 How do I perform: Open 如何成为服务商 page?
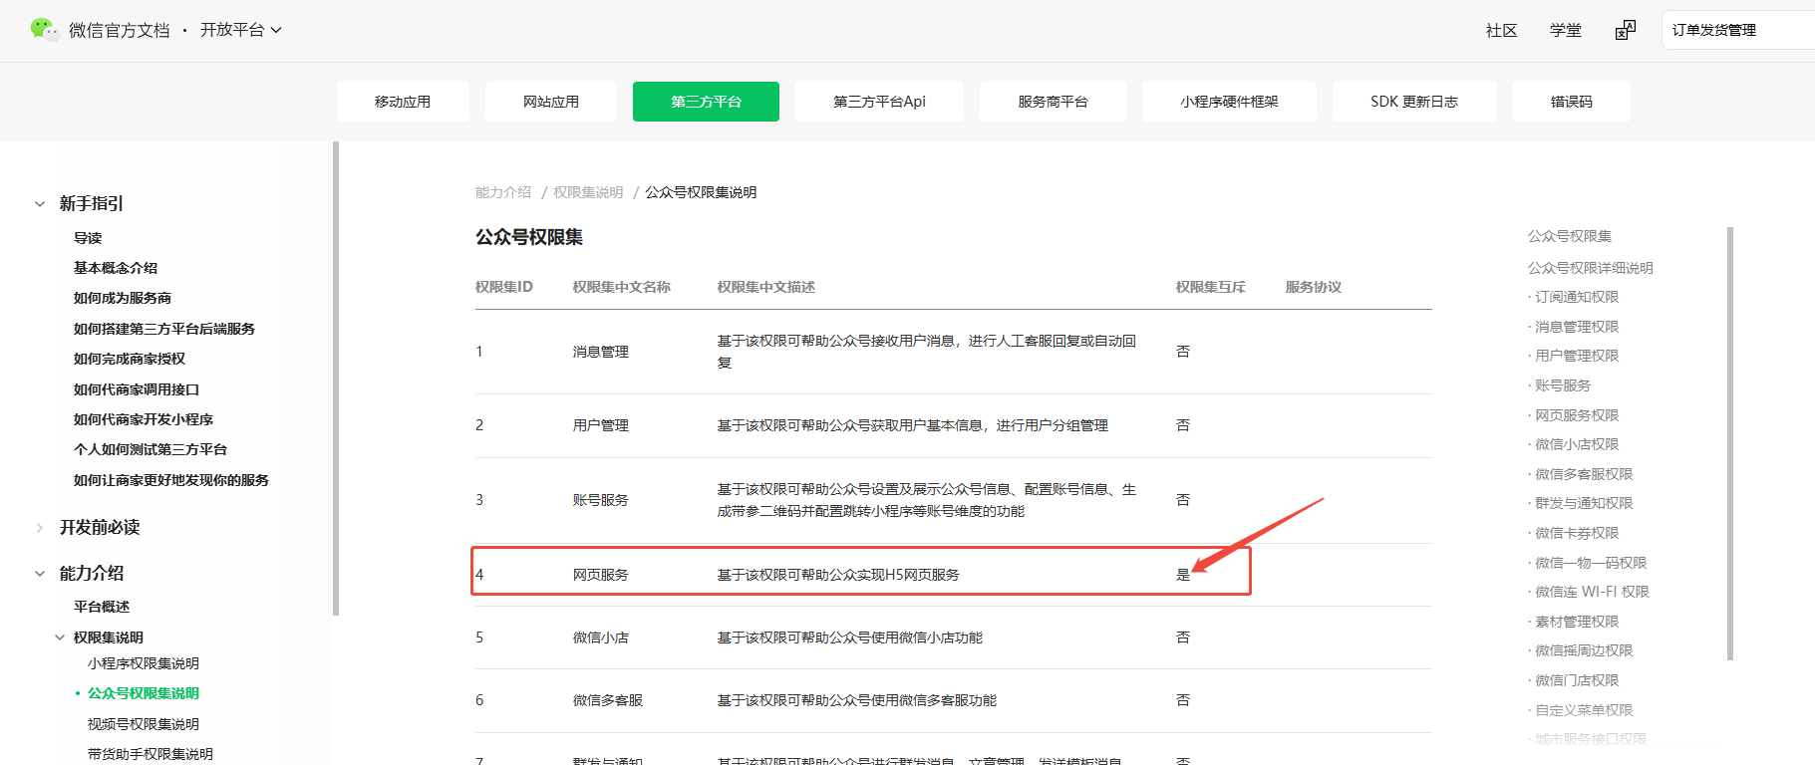coord(123,298)
